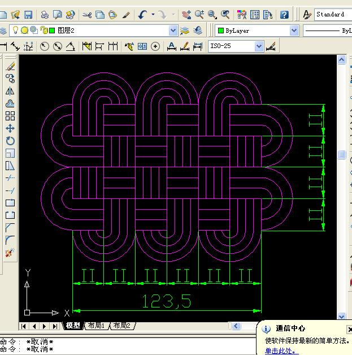Switch to the 布局1 layout tab
352x355 pixels.
pyautogui.click(x=96, y=326)
